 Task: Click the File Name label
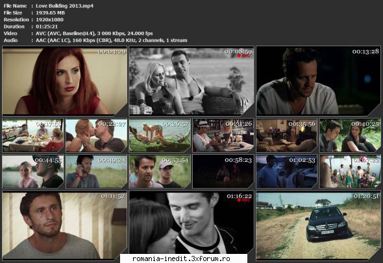tap(15, 6)
